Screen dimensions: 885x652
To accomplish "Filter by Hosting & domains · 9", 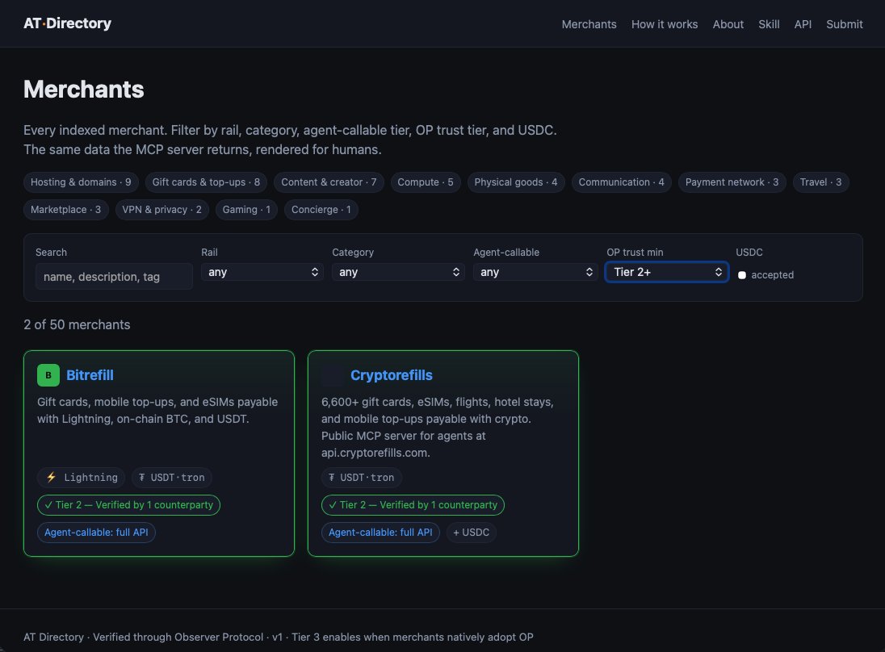I will (81, 182).
